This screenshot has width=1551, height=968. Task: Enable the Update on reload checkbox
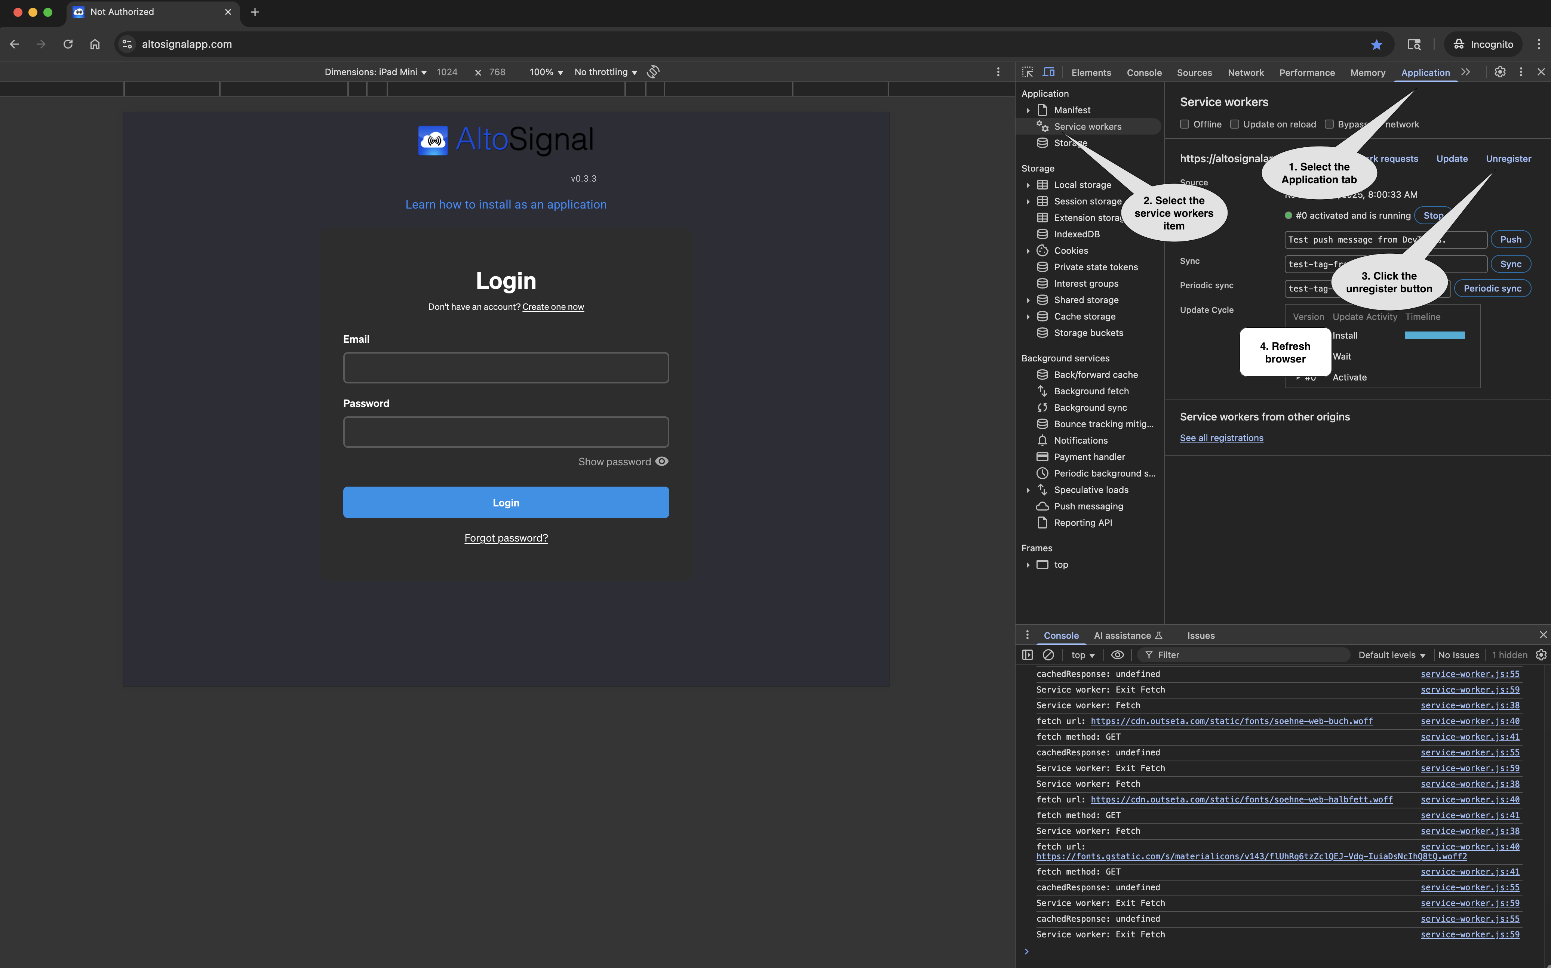1234,124
